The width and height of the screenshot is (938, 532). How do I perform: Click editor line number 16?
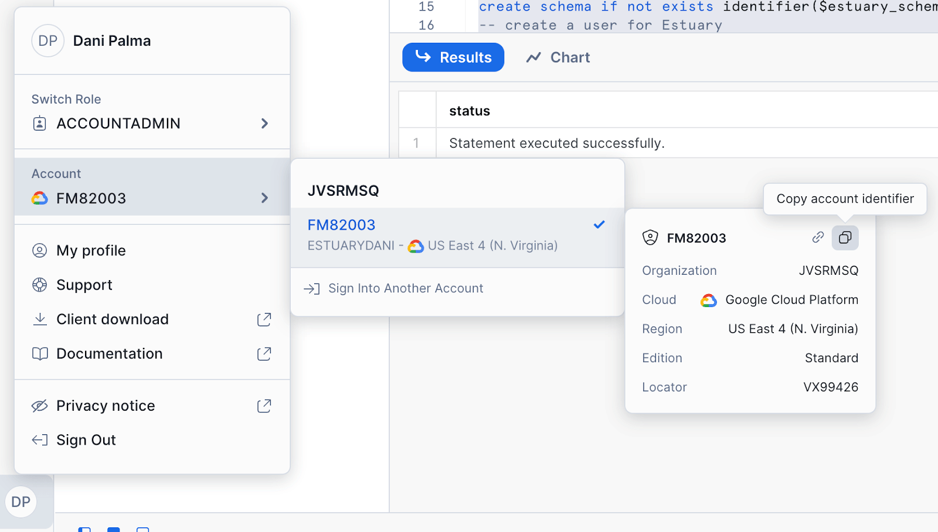point(426,25)
